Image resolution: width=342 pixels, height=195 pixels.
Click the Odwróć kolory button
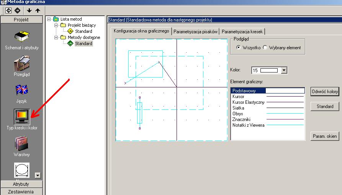pyautogui.click(x=325, y=92)
